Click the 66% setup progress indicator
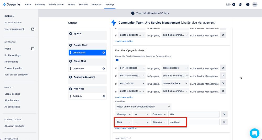Screen dimensions: 262x140 (228, 4)
